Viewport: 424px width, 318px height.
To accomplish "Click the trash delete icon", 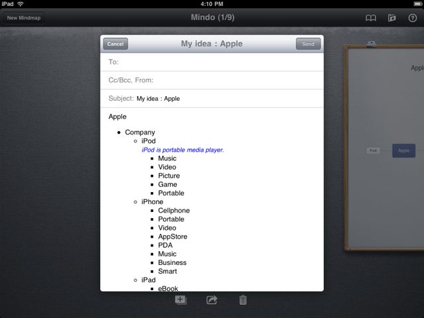I will [243, 300].
